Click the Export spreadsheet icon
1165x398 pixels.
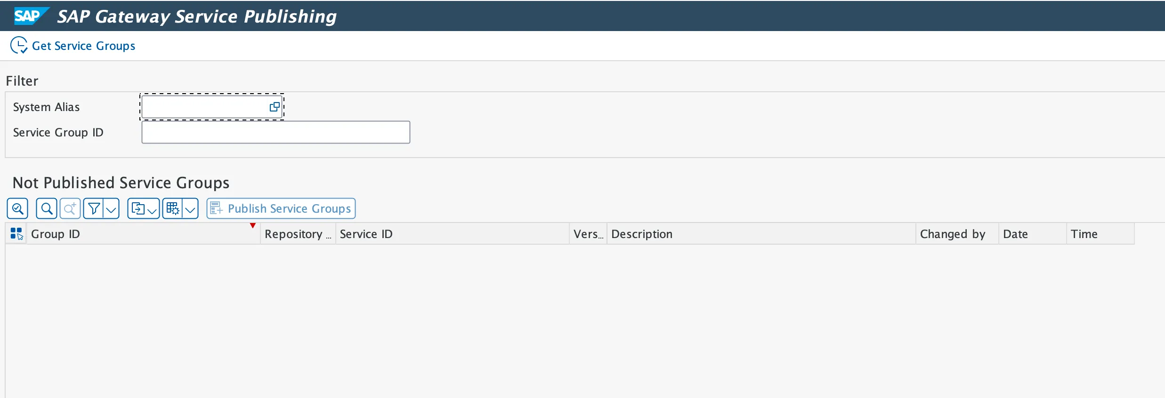[x=138, y=208]
